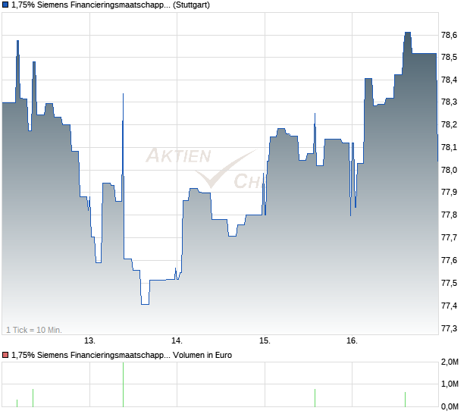Click the 1,0M volume axis label
The width and height of the screenshot is (470, 414).
[x=450, y=385]
